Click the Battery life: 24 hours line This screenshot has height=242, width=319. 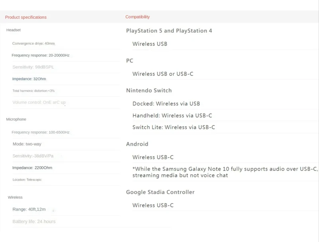[x=34, y=221]
